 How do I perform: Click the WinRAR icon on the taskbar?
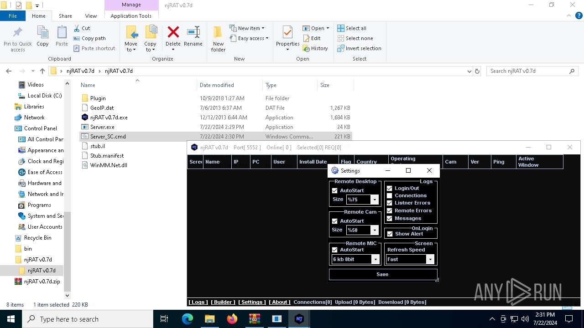(255, 319)
